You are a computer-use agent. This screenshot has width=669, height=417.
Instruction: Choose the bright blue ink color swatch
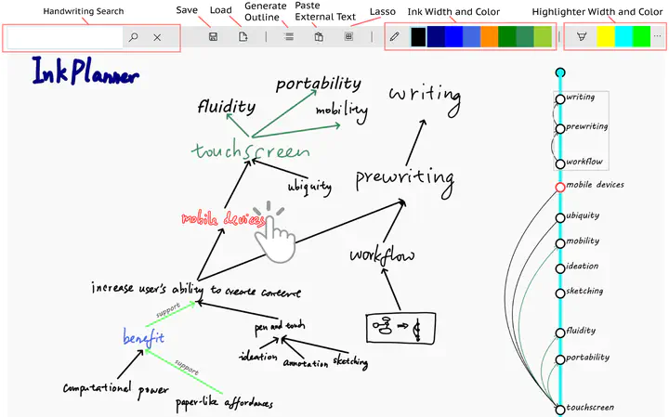coord(454,36)
